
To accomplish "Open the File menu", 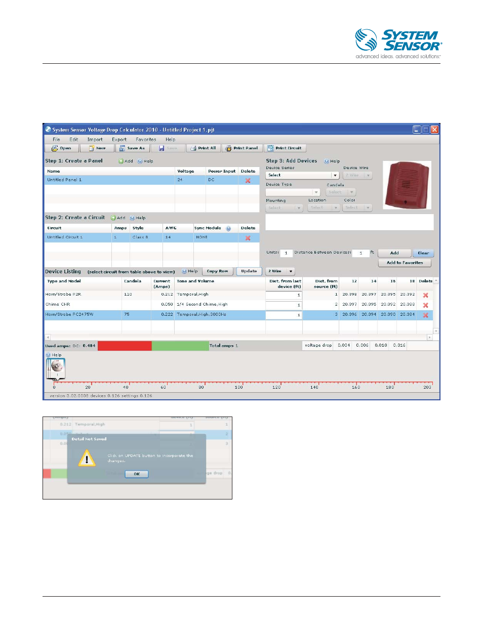I will pos(56,140).
